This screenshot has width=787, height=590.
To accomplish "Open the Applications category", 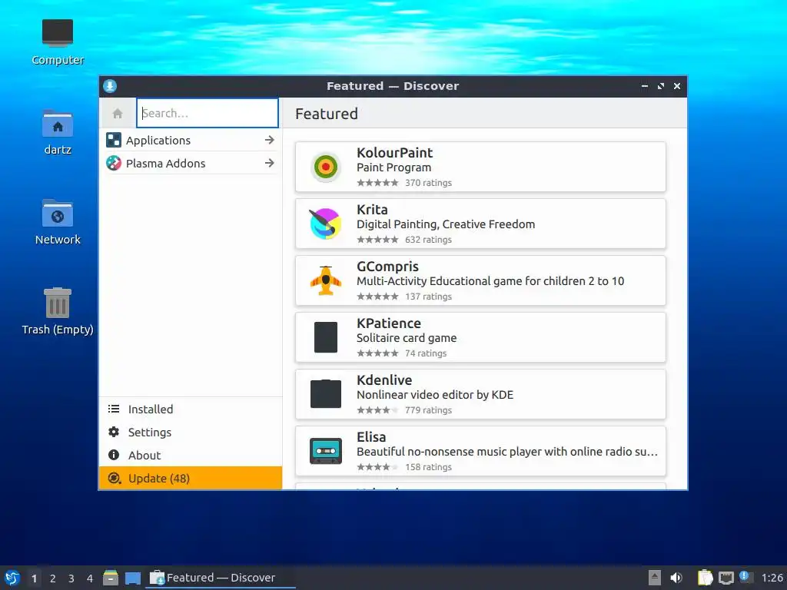I will (191, 140).
